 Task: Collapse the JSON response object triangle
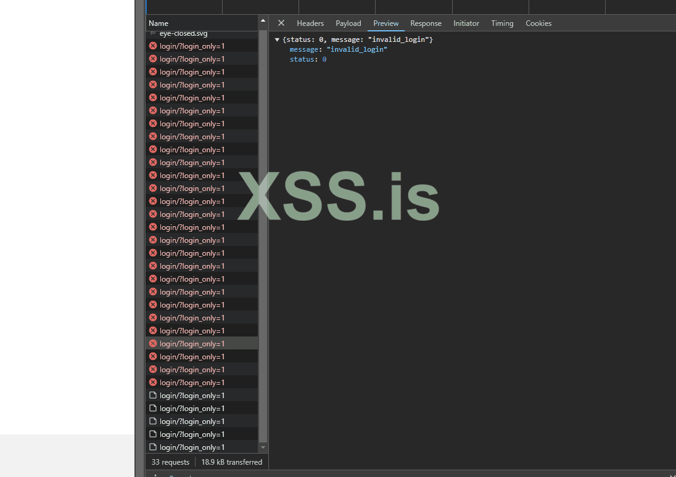(278, 39)
